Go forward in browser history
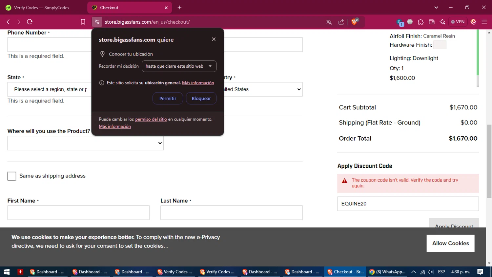 pyautogui.click(x=19, y=22)
